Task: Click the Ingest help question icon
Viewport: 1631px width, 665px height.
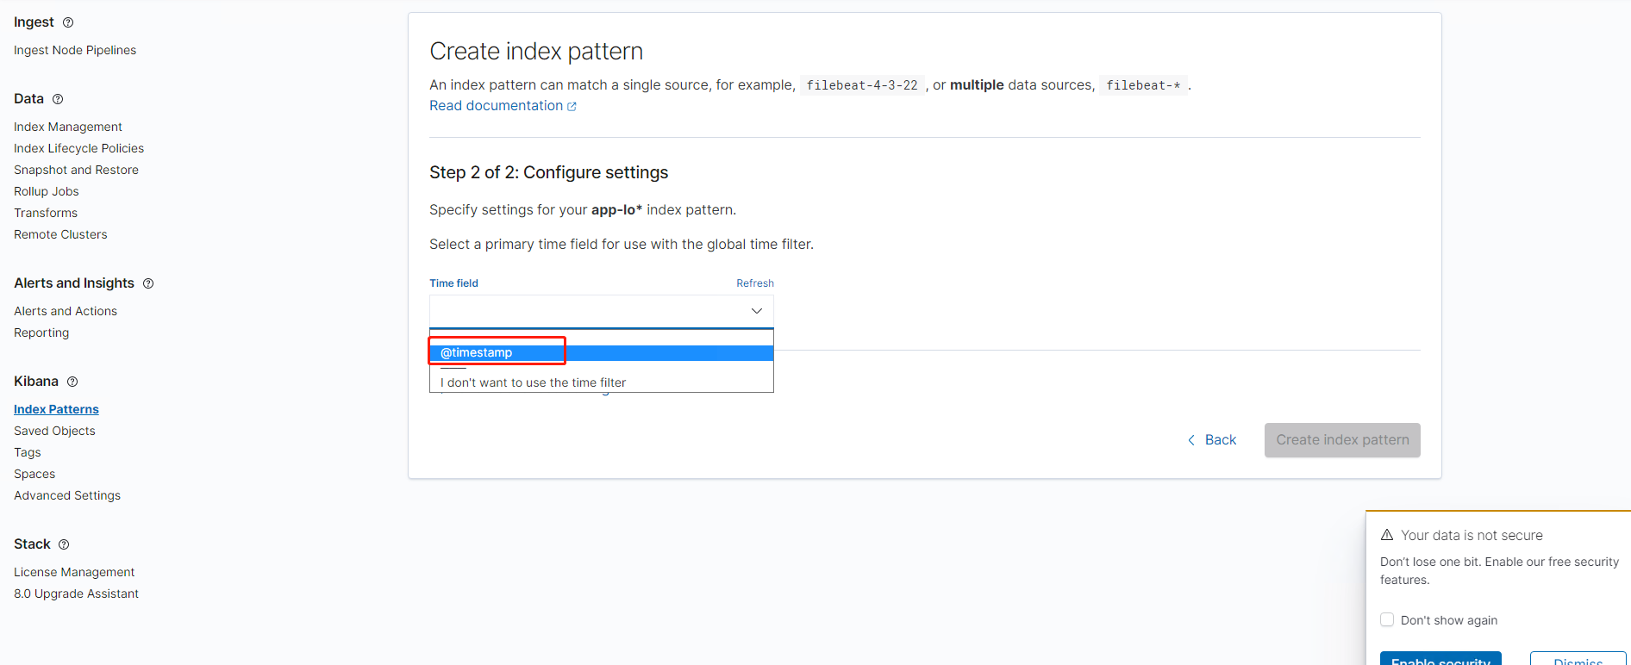Action: click(68, 22)
